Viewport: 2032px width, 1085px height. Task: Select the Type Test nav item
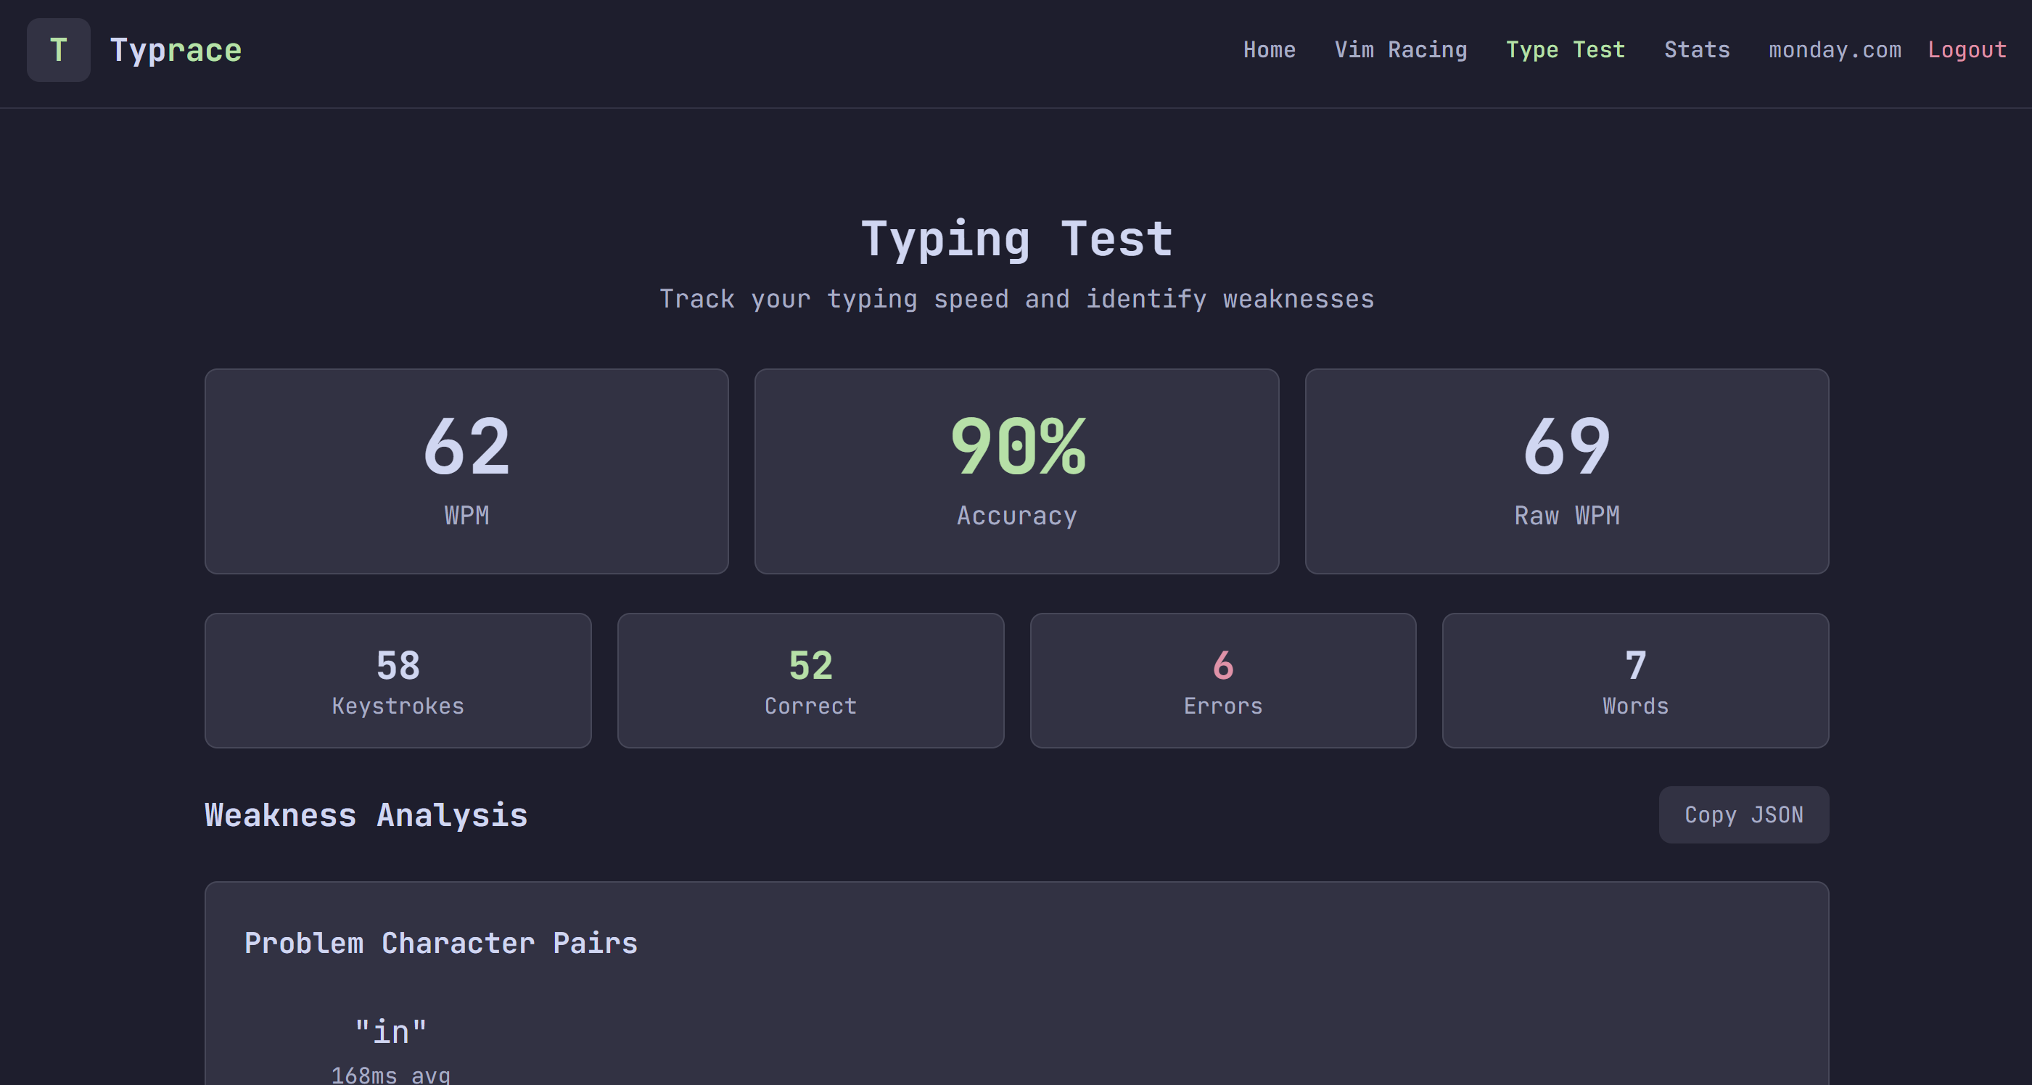(x=1565, y=51)
